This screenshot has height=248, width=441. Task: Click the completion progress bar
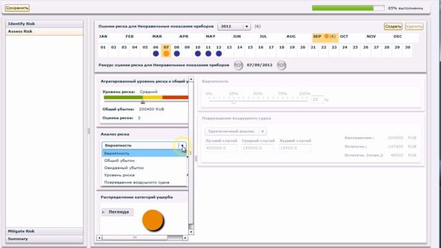tap(348, 8)
